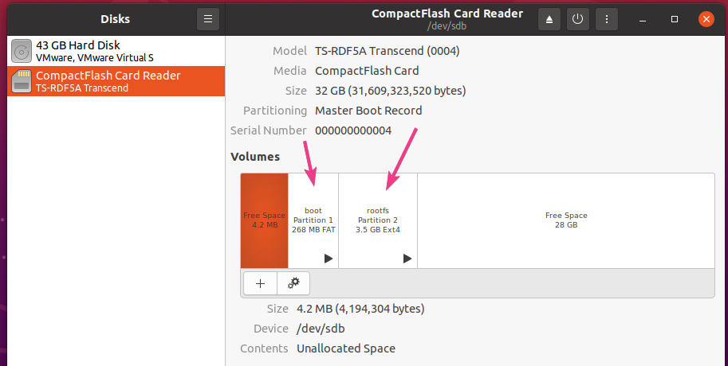Select the 28 GB free space block

(x=565, y=220)
